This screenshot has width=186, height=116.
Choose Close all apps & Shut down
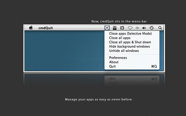click(x=132, y=42)
